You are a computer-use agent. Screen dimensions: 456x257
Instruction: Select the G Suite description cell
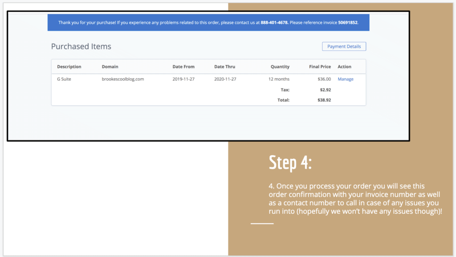click(x=65, y=79)
